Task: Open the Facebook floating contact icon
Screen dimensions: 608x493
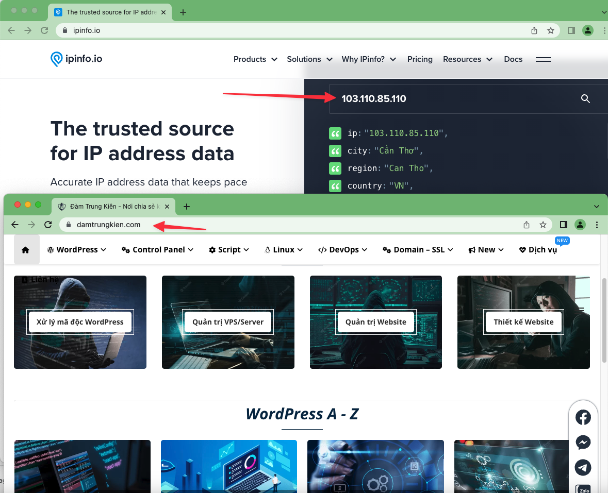Action: [583, 417]
